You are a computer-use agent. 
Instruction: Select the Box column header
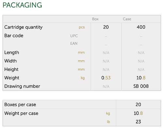point(95,19)
